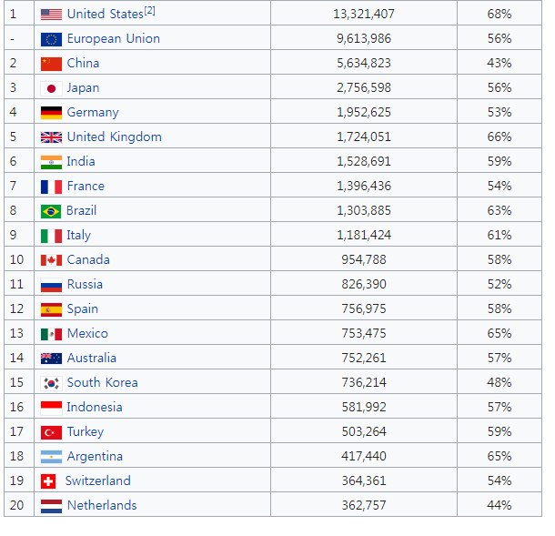Click the Turkey flag icon
Viewport: 555px width, 536px height.
tap(51, 432)
